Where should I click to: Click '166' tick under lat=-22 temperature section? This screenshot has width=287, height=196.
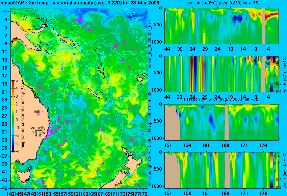pyautogui.click(x=225, y=145)
